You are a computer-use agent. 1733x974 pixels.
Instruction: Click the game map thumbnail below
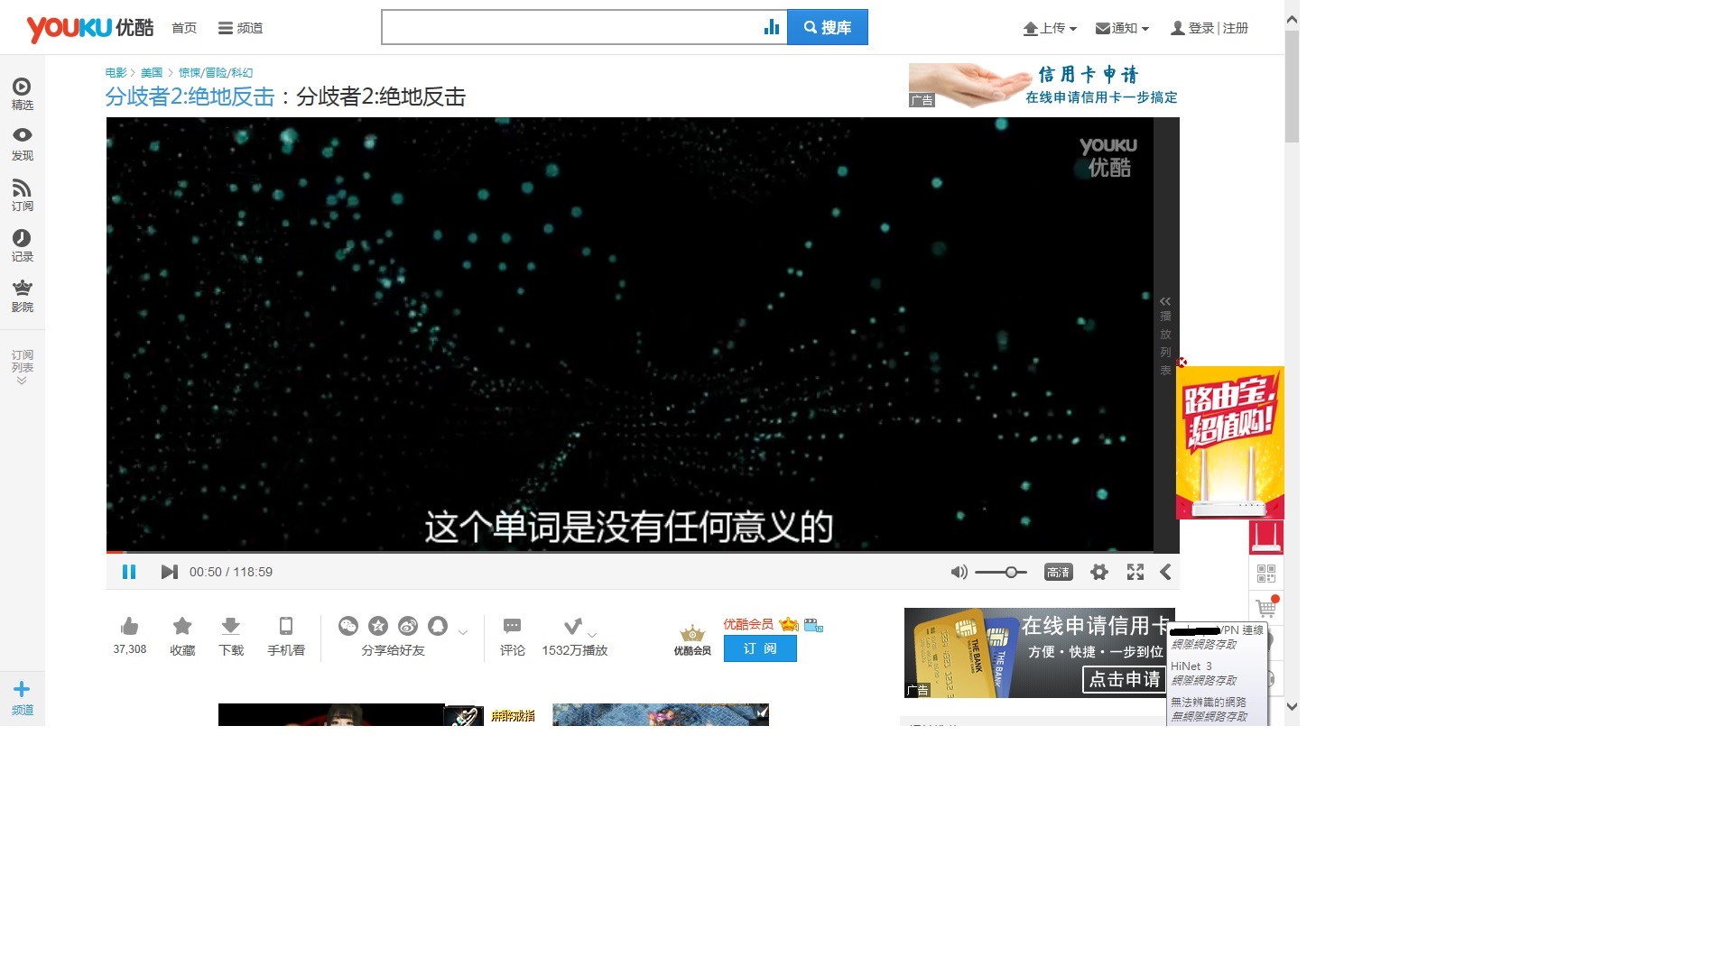pyautogui.click(x=661, y=714)
